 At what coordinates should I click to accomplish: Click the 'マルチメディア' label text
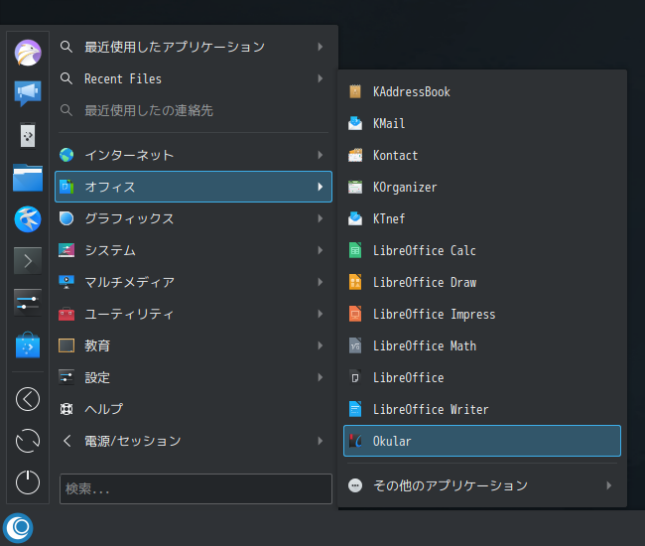pos(129,282)
